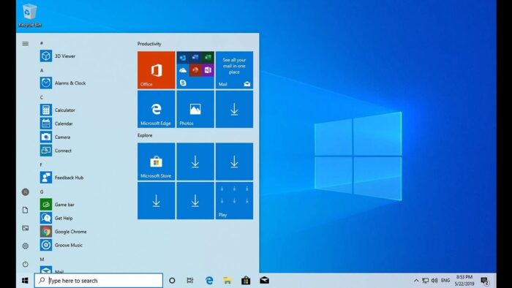This screenshot has width=512, height=288.
Task: Click the downloading tile right of Microsoft Store
Action: (x=195, y=162)
